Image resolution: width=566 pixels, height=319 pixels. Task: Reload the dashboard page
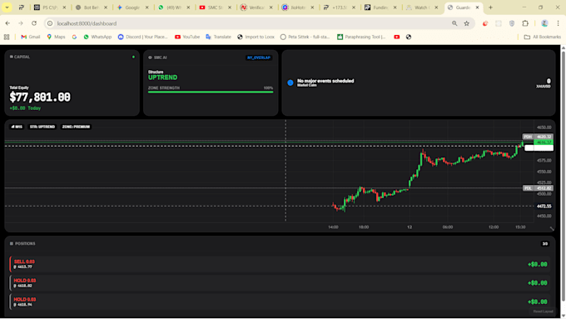34,23
